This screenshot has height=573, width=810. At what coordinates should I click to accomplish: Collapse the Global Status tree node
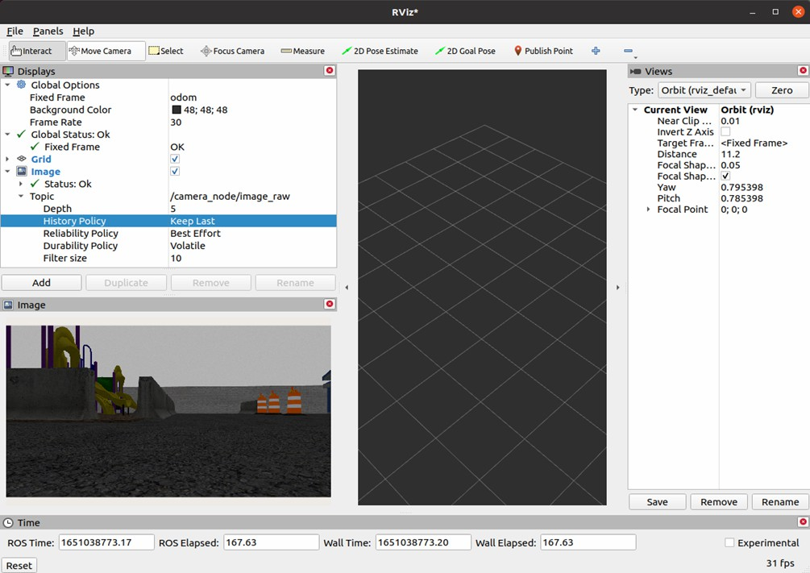click(x=7, y=135)
